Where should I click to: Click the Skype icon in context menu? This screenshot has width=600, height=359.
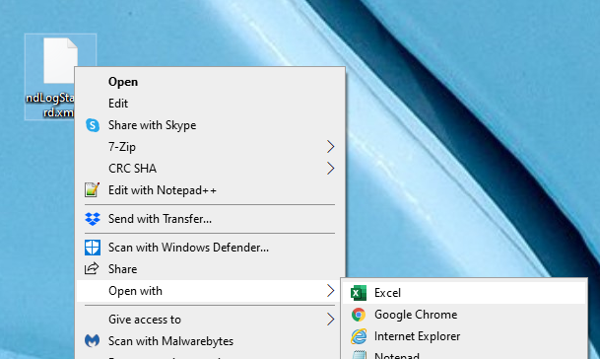(x=93, y=125)
